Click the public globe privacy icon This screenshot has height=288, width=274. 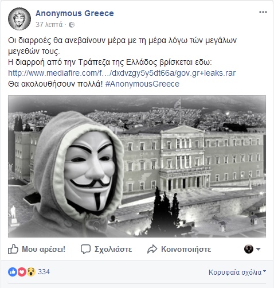tap(72, 25)
